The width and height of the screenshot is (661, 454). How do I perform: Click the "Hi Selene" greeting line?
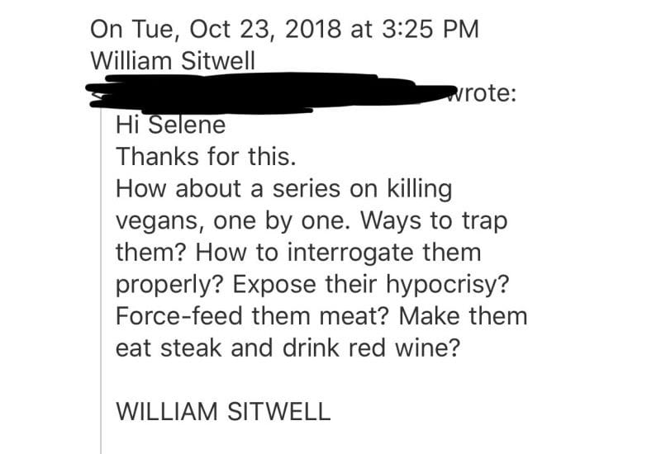tap(171, 125)
